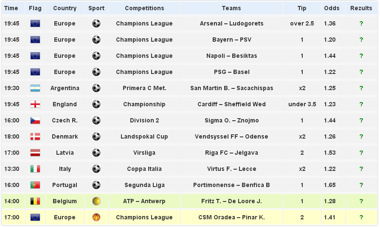Click the Latvia flag icon
The height and width of the screenshot is (227, 380).
click(35, 153)
